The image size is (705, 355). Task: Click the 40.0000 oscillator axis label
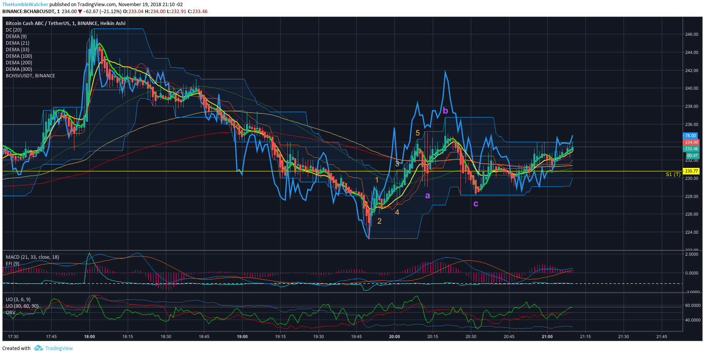693,320
